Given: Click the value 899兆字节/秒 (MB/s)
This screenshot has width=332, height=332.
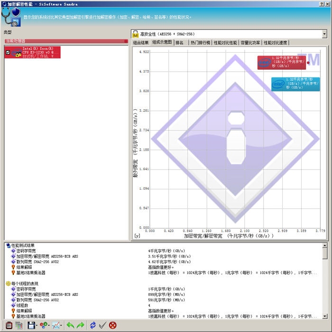Looking at the screenshot, I should 166,294.
